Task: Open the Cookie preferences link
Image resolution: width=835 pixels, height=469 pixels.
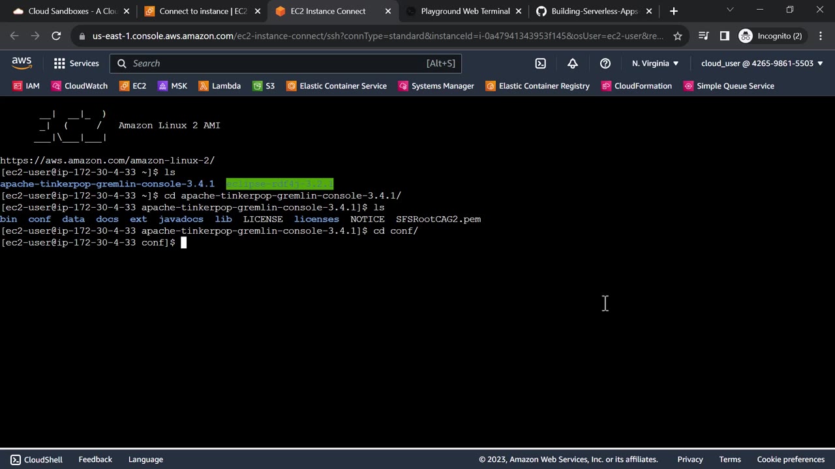Action: point(791,459)
